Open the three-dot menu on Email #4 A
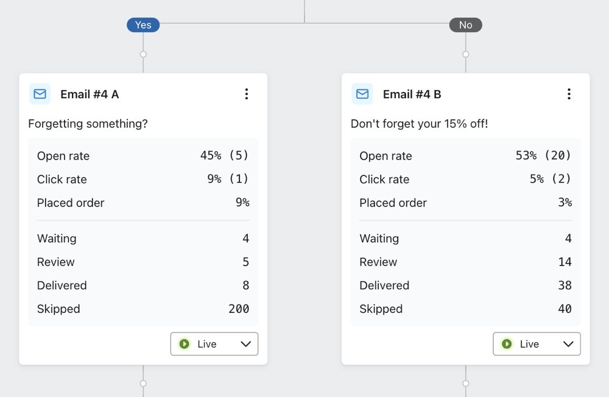This screenshot has height=397, width=609. 247,94
